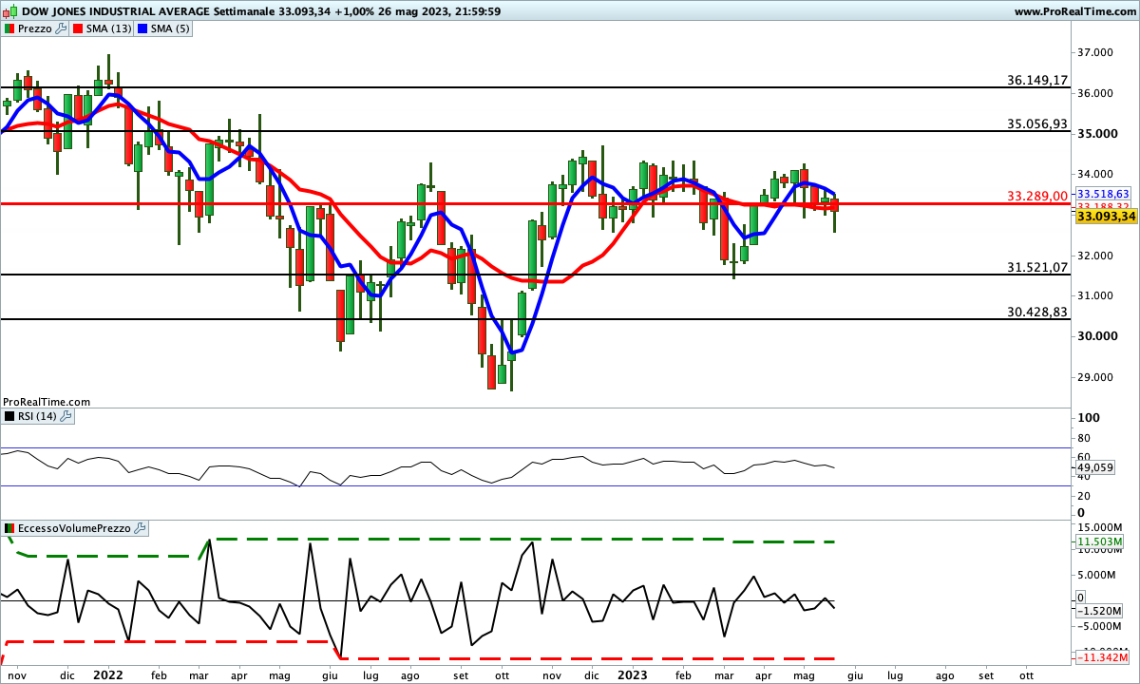Image resolution: width=1140 pixels, height=684 pixels.
Task: Click the 36.000 price axis label
Action: tap(1095, 93)
